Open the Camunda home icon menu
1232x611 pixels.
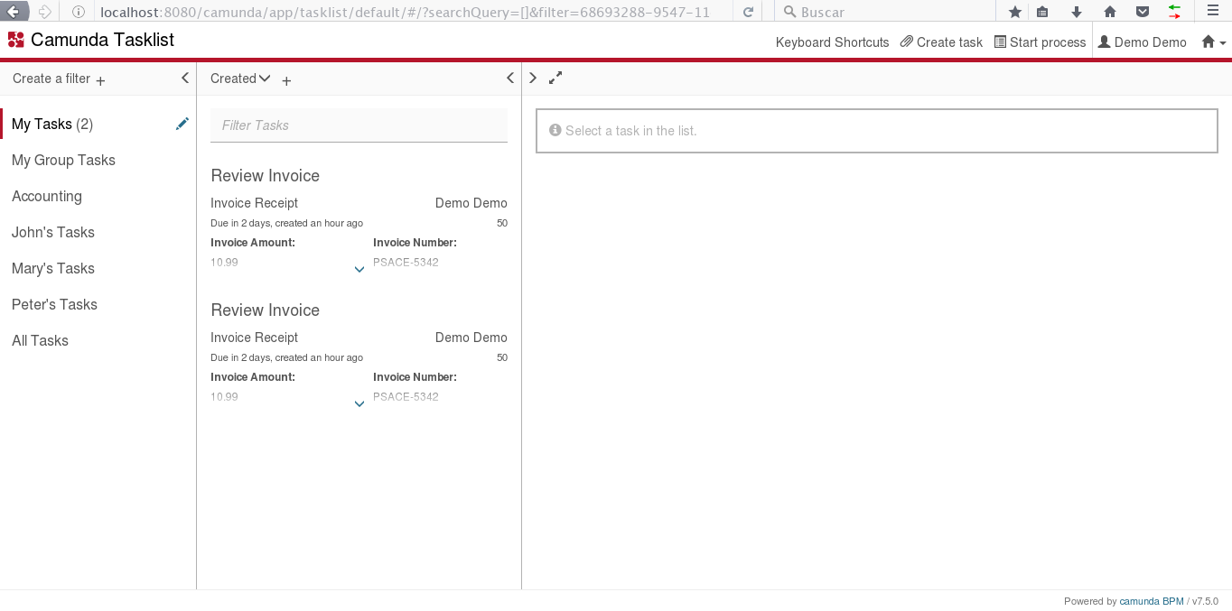click(x=1208, y=42)
